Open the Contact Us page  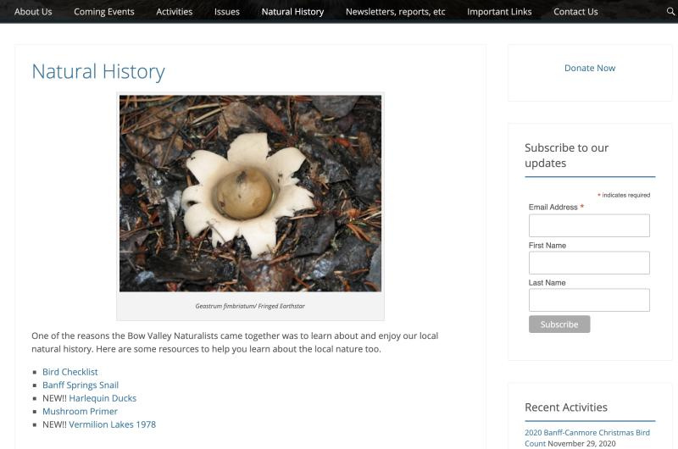575,12
